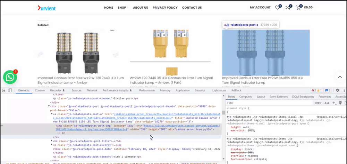Open the floating WhatsApp chat button
The width and height of the screenshot is (347, 164).
pos(10,77)
